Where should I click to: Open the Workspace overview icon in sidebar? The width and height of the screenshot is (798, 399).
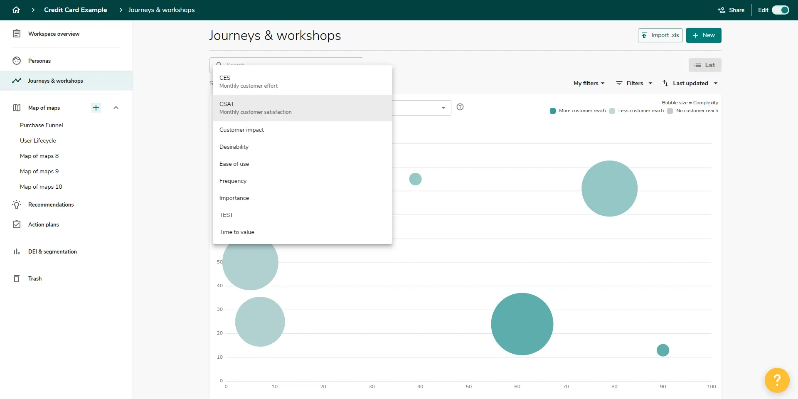[16, 34]
